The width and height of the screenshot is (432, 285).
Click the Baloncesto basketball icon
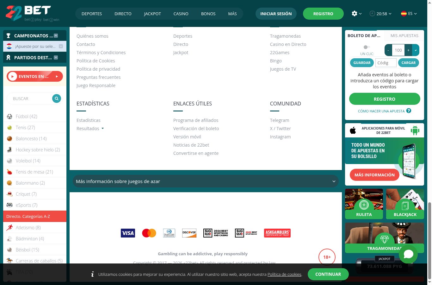tap(9, 139)
